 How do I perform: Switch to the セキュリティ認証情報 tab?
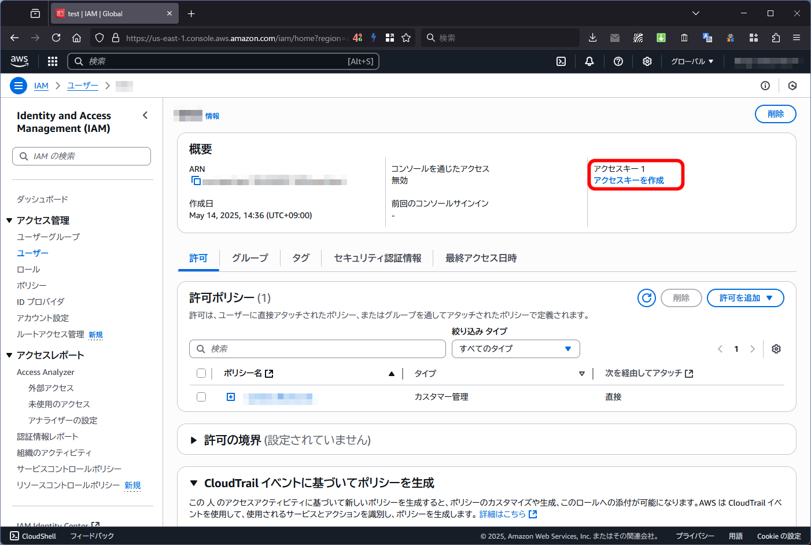[378, 258]
